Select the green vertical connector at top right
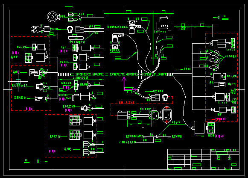The image size is (248, 178). point(233,43)
